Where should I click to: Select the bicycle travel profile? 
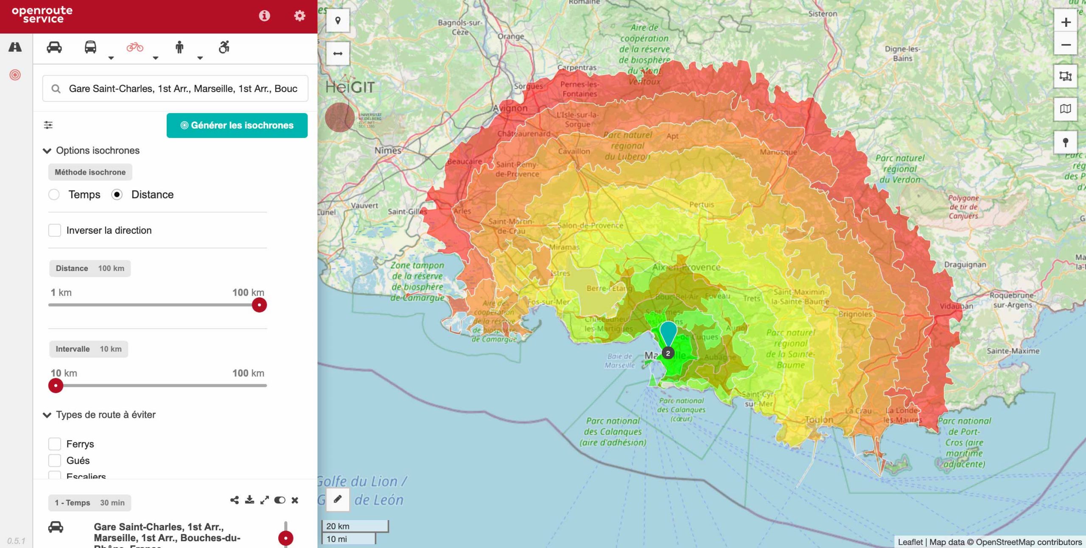click(135, 47)
